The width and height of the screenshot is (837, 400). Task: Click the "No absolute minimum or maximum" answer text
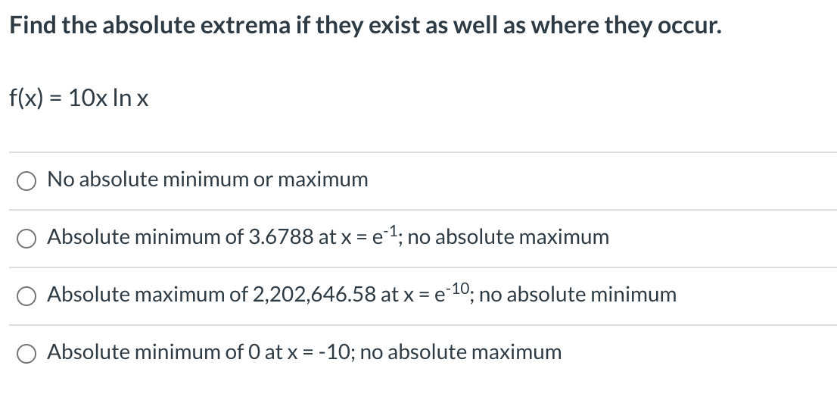pyautogui.click(x=207, y=180)
